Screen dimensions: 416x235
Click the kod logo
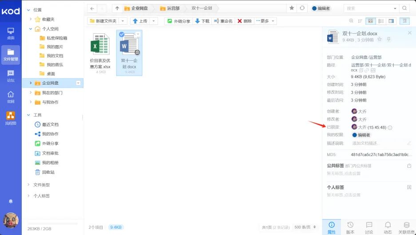[11, 11]
